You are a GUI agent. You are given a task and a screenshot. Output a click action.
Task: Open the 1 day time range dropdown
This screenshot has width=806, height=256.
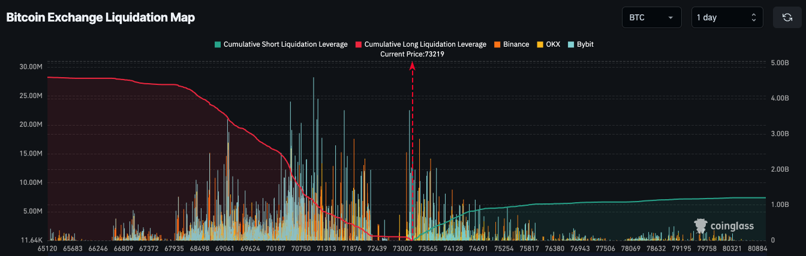point(726,17)
